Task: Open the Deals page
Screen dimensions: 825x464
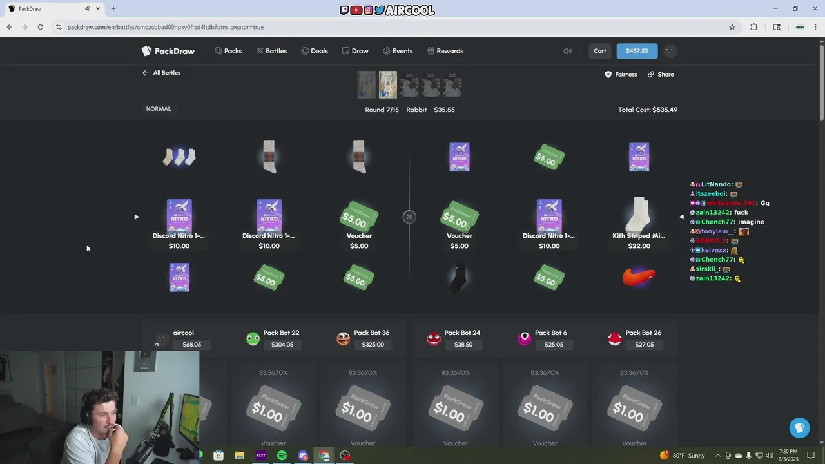Action: (315, 51)
